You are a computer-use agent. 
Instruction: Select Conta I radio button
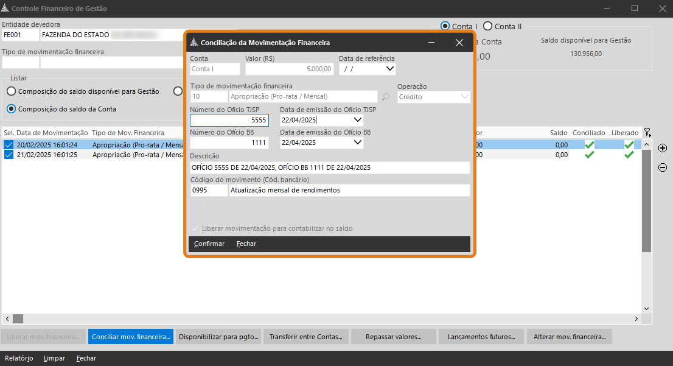click(445, 26)
